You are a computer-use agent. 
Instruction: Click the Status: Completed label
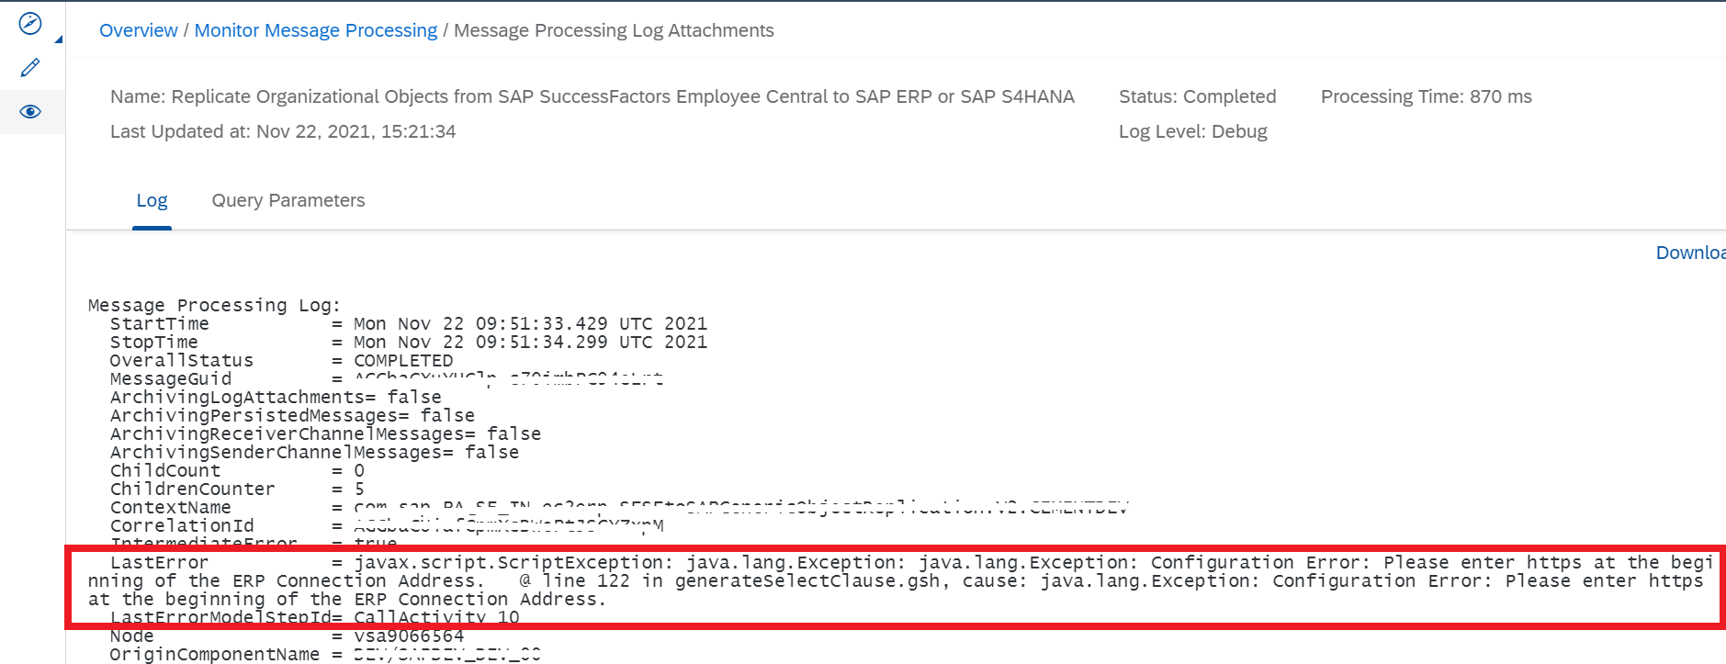(1197, 96)
